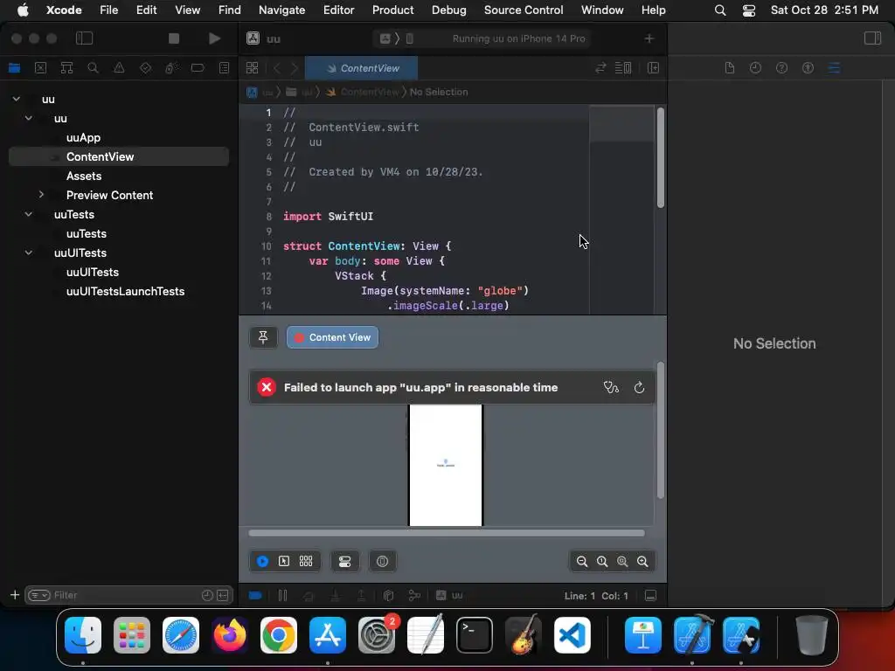This screenshot has width=895, height=671.
Task: Open related items grid menu
Action: [253, 68]
